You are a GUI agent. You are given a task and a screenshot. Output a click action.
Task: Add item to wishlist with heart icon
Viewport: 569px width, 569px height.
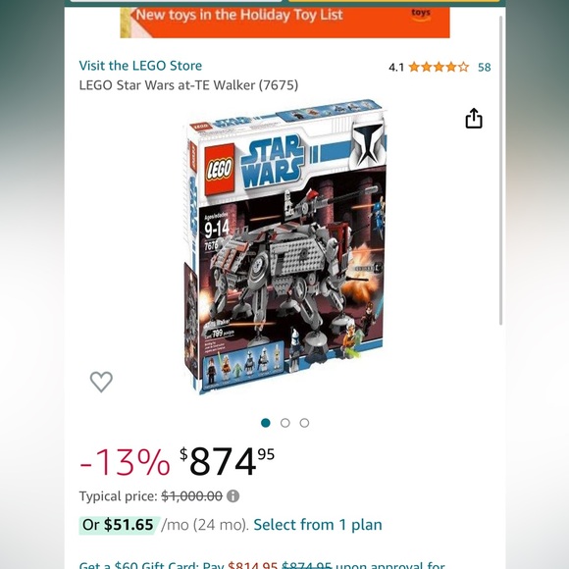[101, 382]
